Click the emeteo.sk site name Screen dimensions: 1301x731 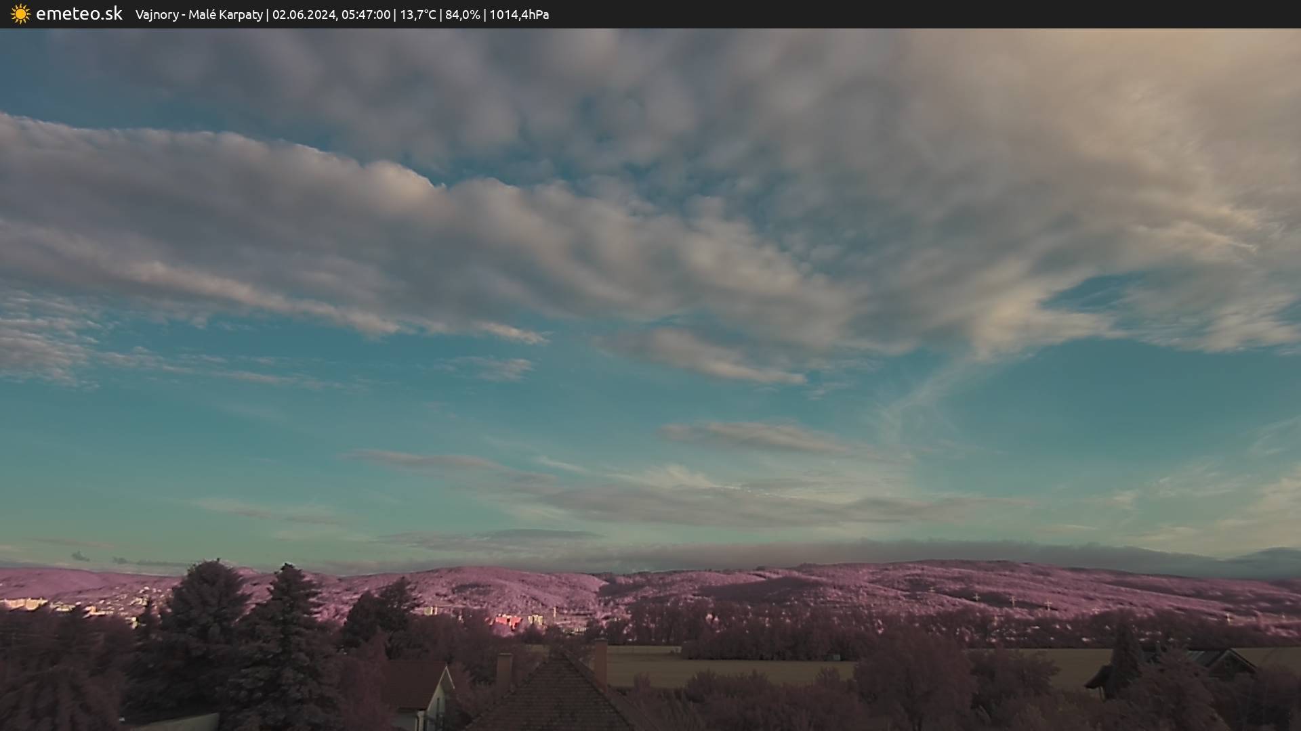click(x=79, y=14)
